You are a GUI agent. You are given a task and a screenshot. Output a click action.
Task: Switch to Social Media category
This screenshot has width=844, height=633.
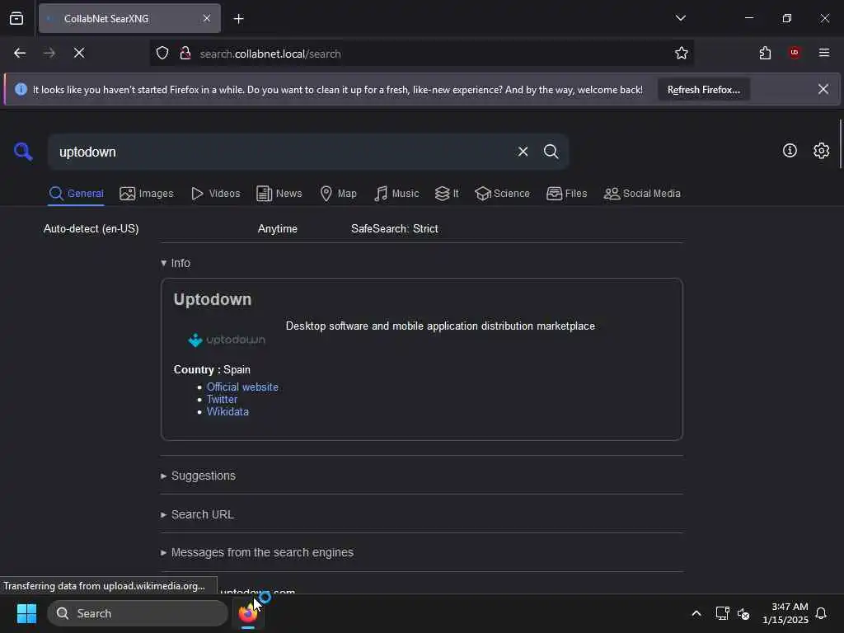point(642,194)
